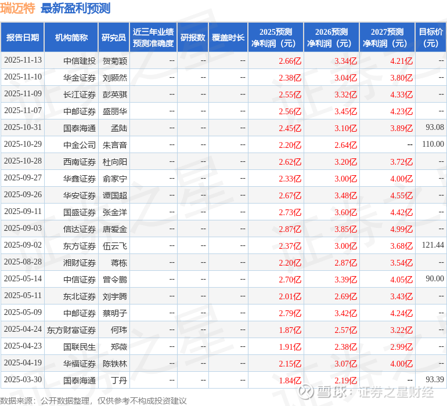447x406 pixels.
Task: Select 近三年业绩预测准确度 column header
Action: tap(153, 37)
